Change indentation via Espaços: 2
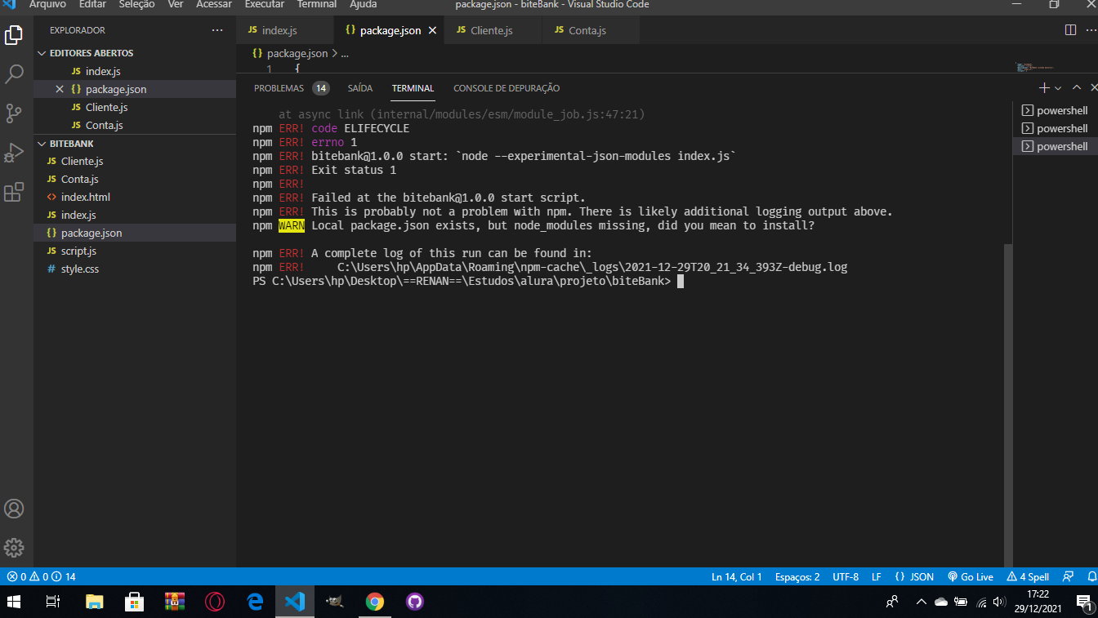1098x618 pixels. pos(797,576)
